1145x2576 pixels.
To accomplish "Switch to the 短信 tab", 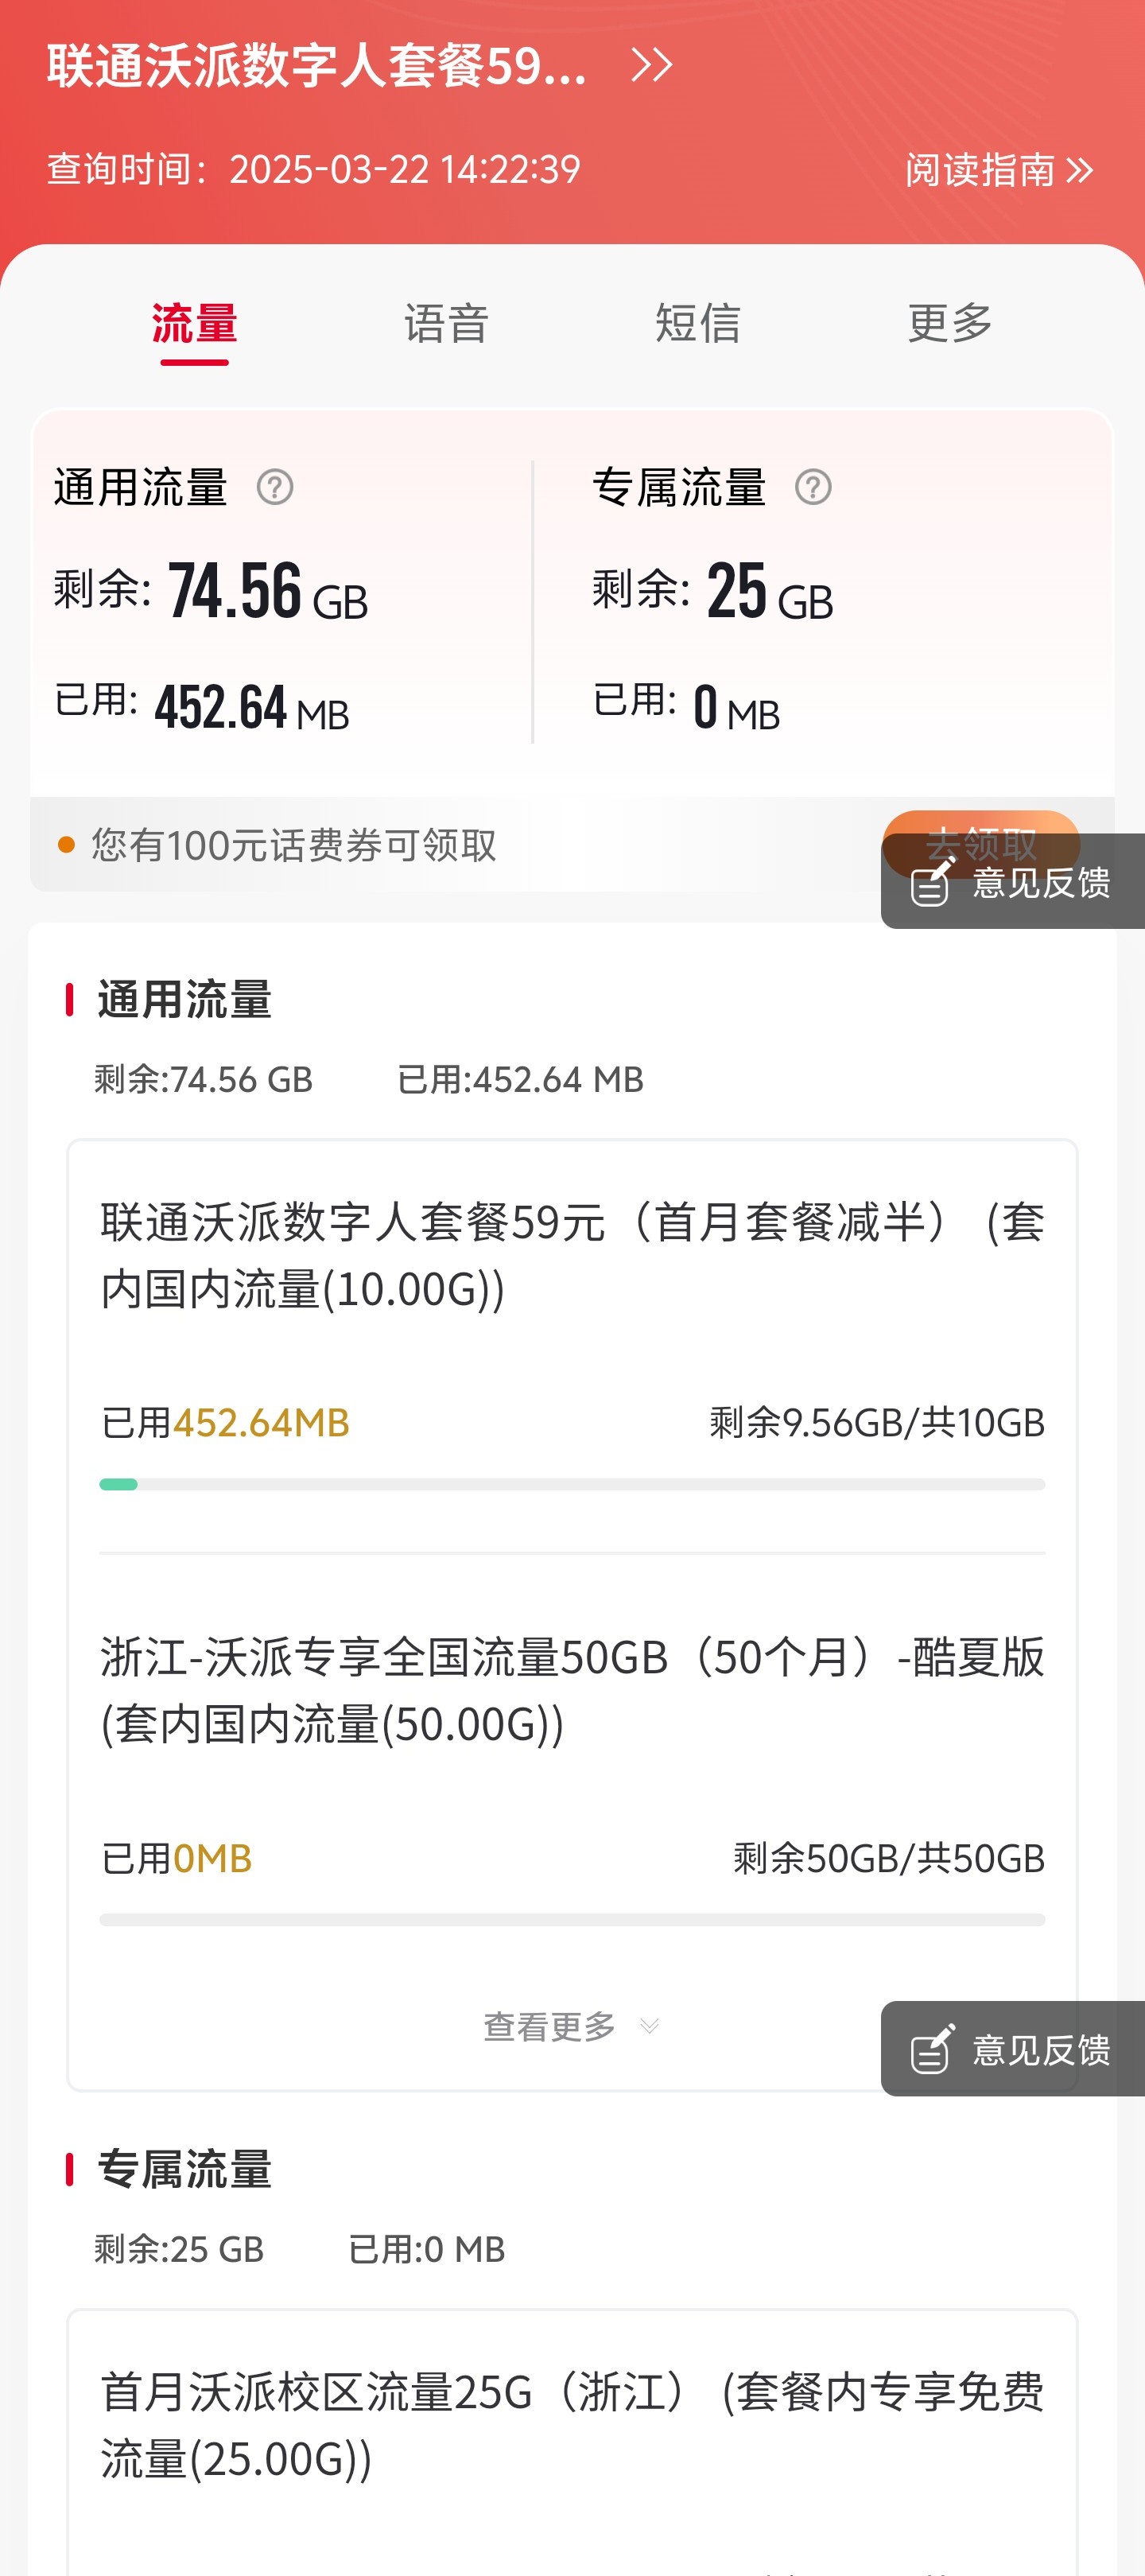I will click(x=698, y=324).
